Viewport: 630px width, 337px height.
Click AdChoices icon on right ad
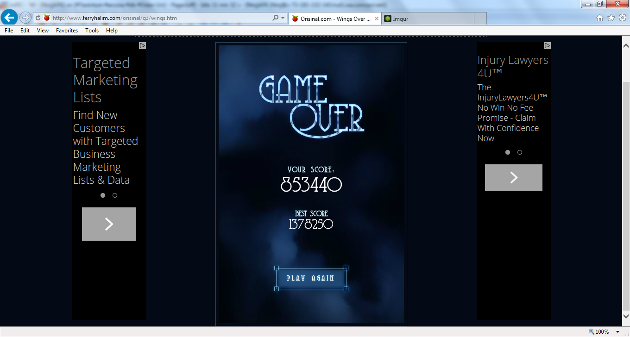[547, 46]
